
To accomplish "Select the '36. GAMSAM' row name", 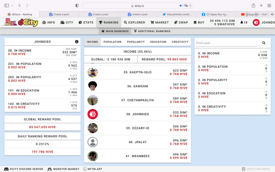I will click(137, 86).
